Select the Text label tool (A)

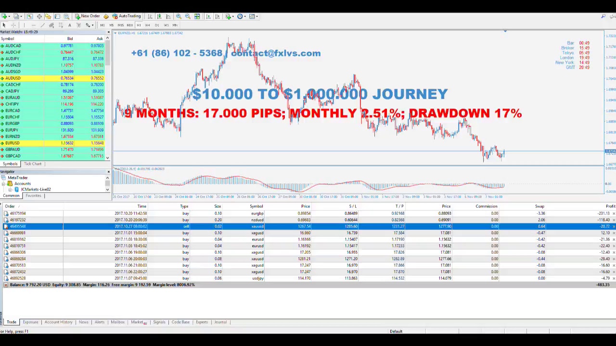(x=70, y=25)
